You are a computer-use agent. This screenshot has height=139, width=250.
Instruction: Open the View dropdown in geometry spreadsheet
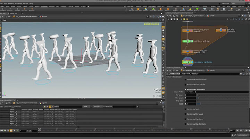[87, 107]
